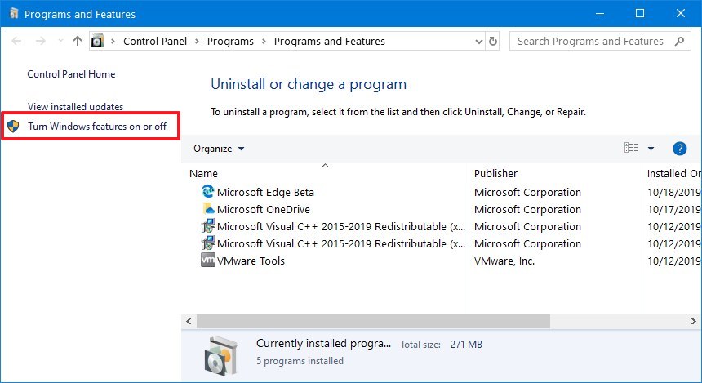Click the Refresh button in address bar

(x=493, y=41)
